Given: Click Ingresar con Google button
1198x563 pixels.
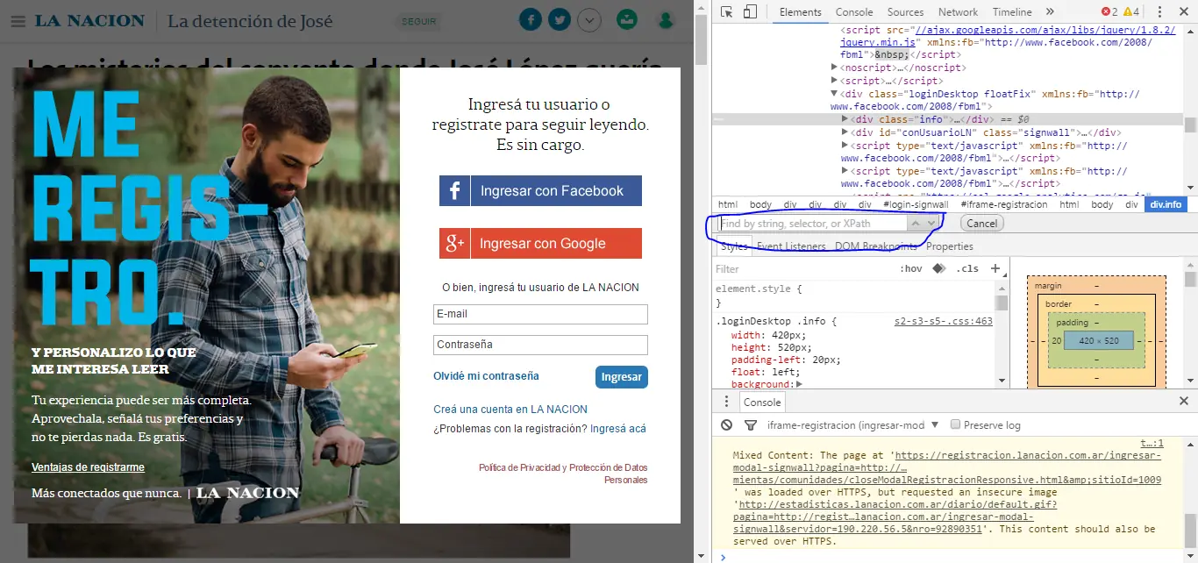Looking at the screenshot, I should (540, 243).
